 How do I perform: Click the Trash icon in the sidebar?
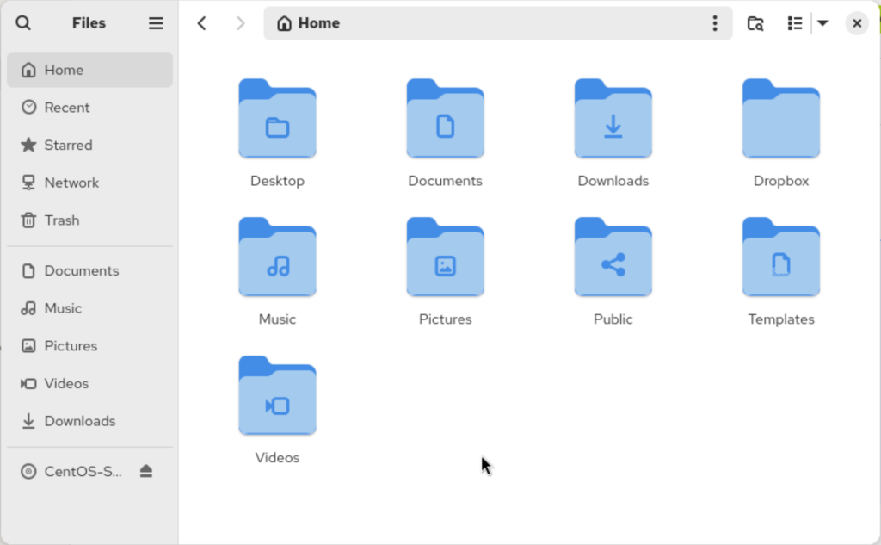[60, 220]
